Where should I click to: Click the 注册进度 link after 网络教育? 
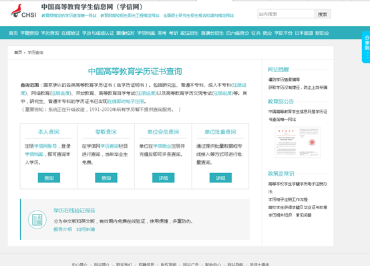(x=61, y=93)
